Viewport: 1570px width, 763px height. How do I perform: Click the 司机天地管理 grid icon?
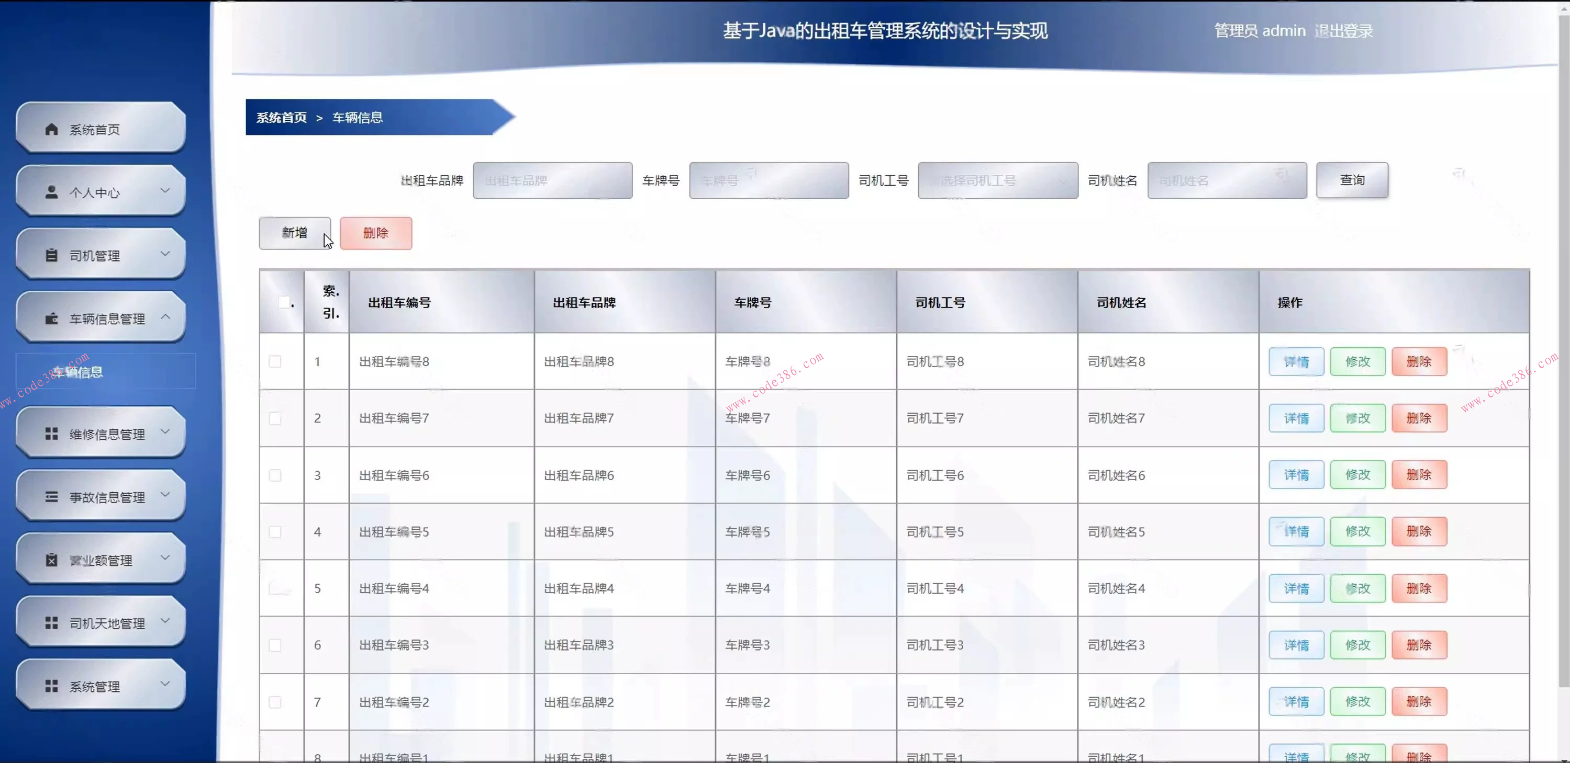(51, 622)
